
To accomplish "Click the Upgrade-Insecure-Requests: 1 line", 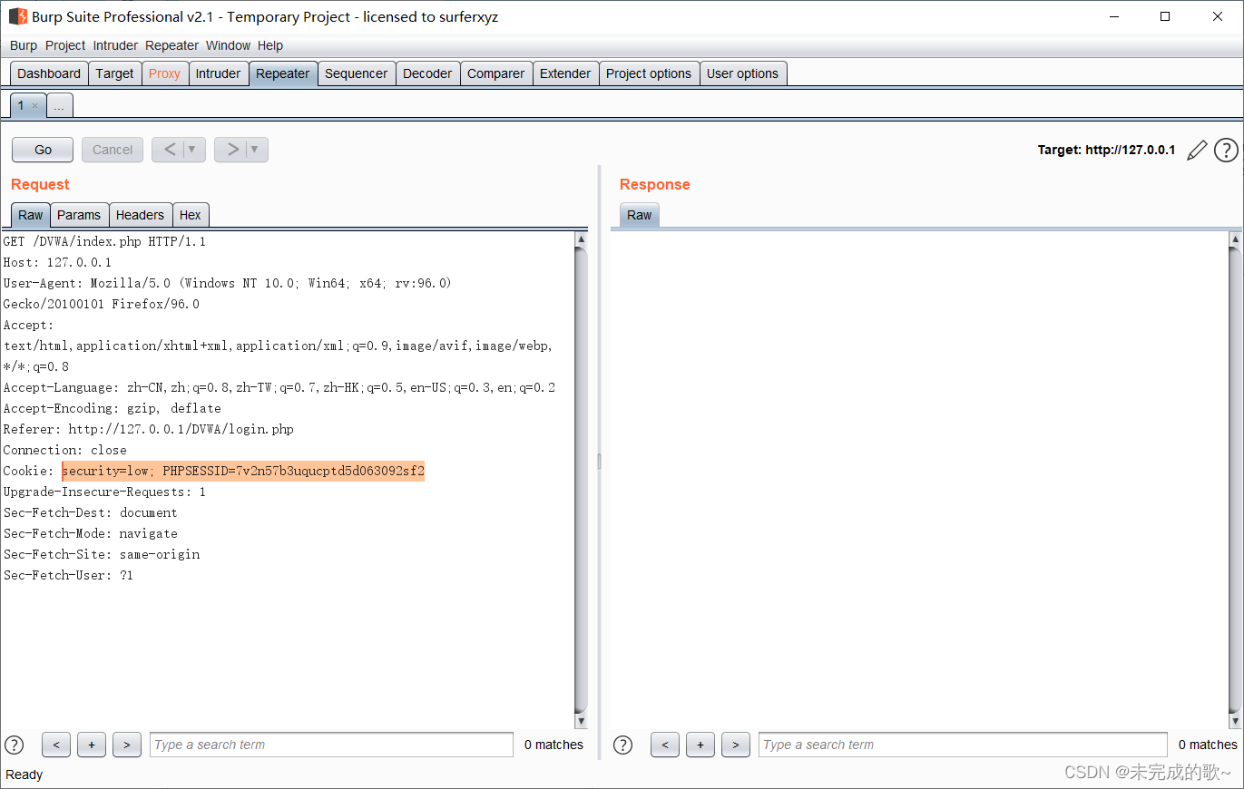I will [104, 492].
